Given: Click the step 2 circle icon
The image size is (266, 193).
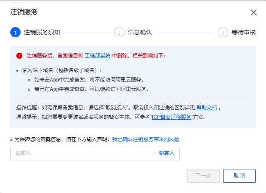Looking at the screenshot, I should point(119,32).
